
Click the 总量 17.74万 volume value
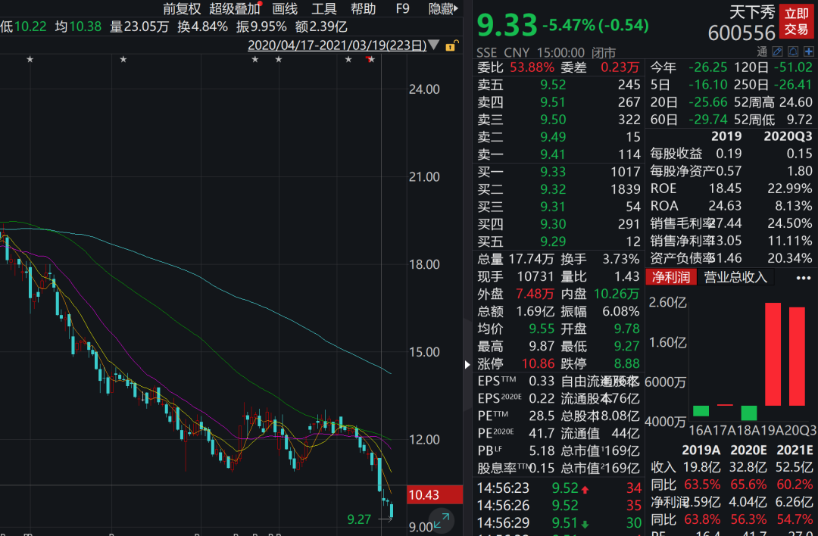(531, 259)
